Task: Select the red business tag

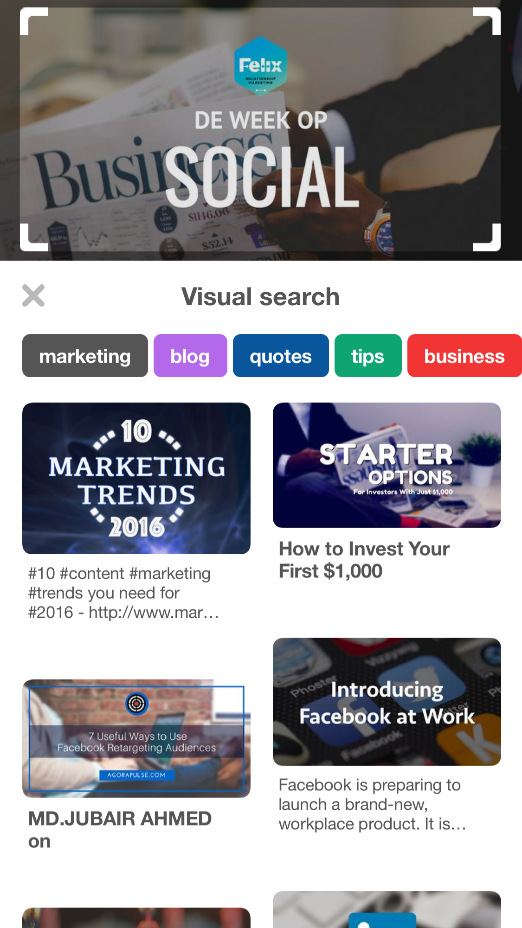Action: pos(464,356)
